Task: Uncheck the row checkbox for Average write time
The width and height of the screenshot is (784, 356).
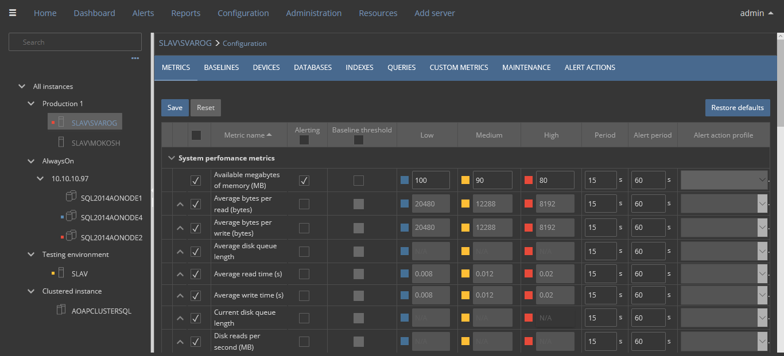Action: tap(196, 295)
